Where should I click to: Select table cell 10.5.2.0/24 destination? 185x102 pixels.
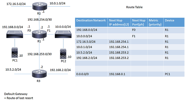tap(91, 52)
